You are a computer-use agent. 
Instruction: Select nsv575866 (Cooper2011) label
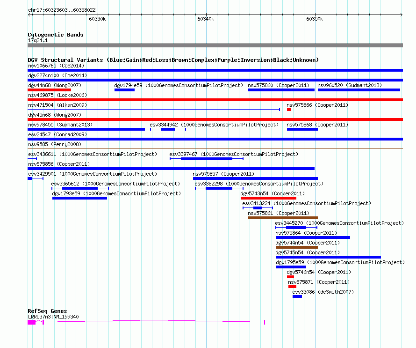coord(317,105)
